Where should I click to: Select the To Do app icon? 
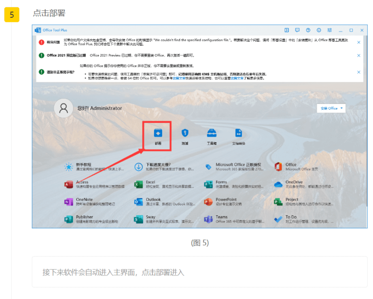click(278, 219)
